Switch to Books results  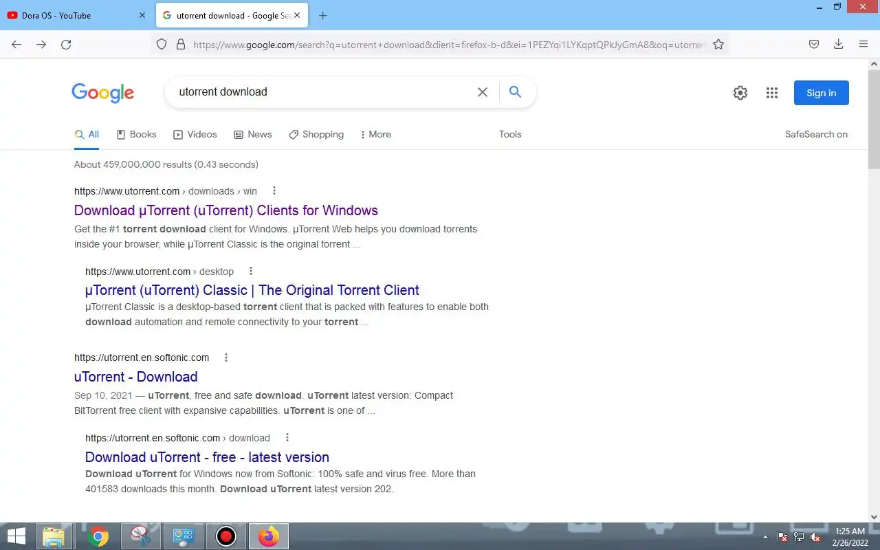(x=136, y=134)
